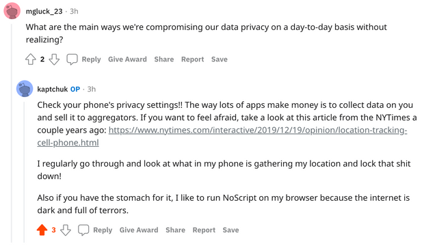Give Award to mgluck_23's comment
The height and width of the screenshot is (248, 435).
(127, 59)
